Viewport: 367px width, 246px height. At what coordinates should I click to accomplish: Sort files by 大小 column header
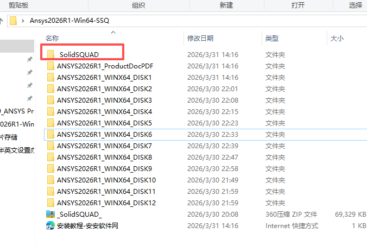click(337, 39)
